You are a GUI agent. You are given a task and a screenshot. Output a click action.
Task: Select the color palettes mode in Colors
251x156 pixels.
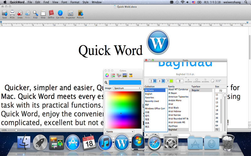click(x=119, y=75)
